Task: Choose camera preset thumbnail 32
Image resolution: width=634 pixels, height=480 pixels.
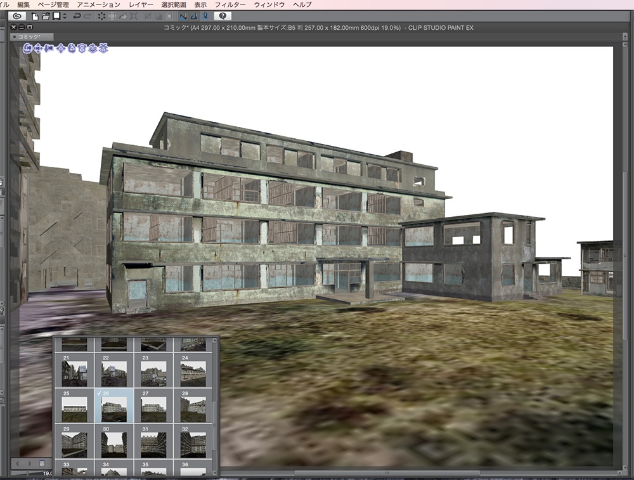Action: [193, 441]
